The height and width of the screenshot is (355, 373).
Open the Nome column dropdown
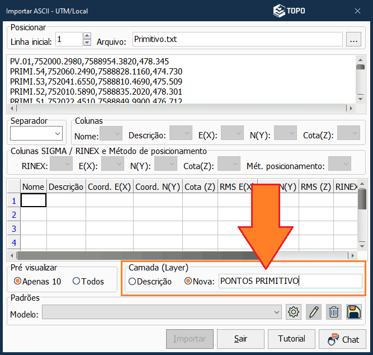[x=111, y=133]
